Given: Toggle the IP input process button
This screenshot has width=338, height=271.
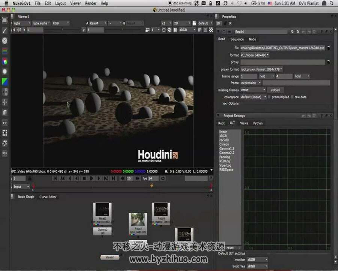Looking at the screenshot, I should pos(200,30).
